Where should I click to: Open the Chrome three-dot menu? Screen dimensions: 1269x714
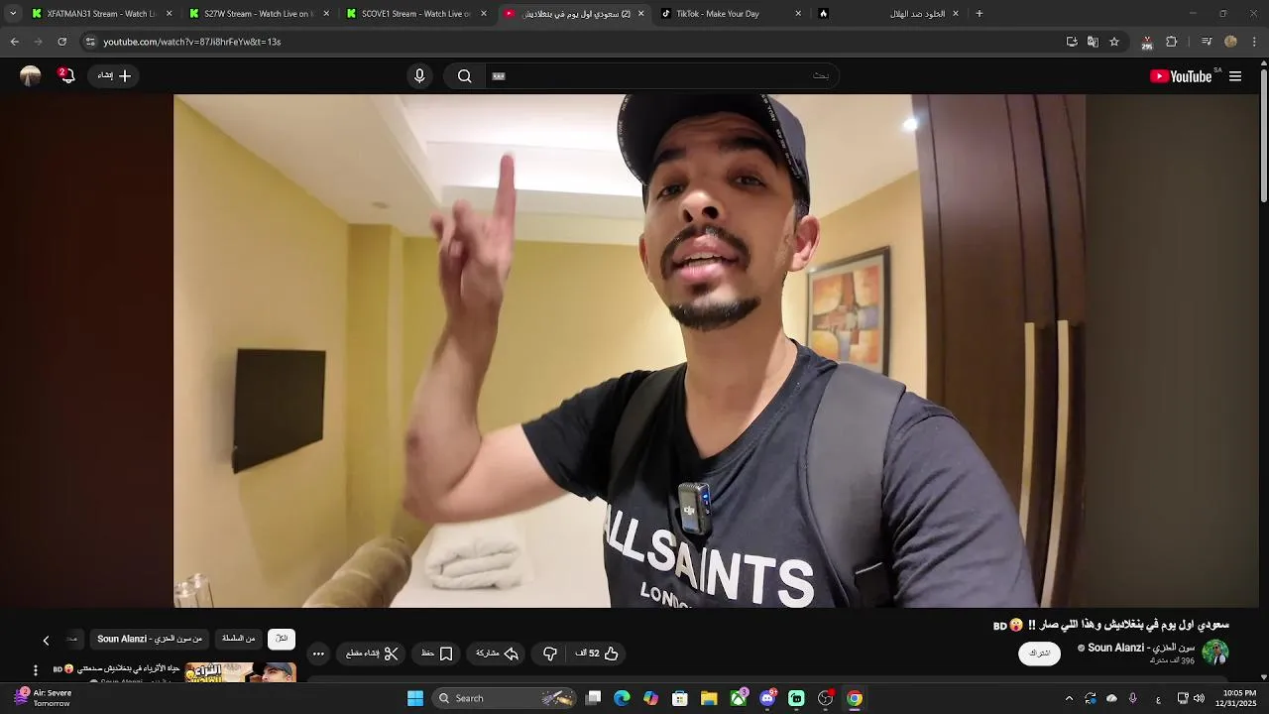(1254, 42)
